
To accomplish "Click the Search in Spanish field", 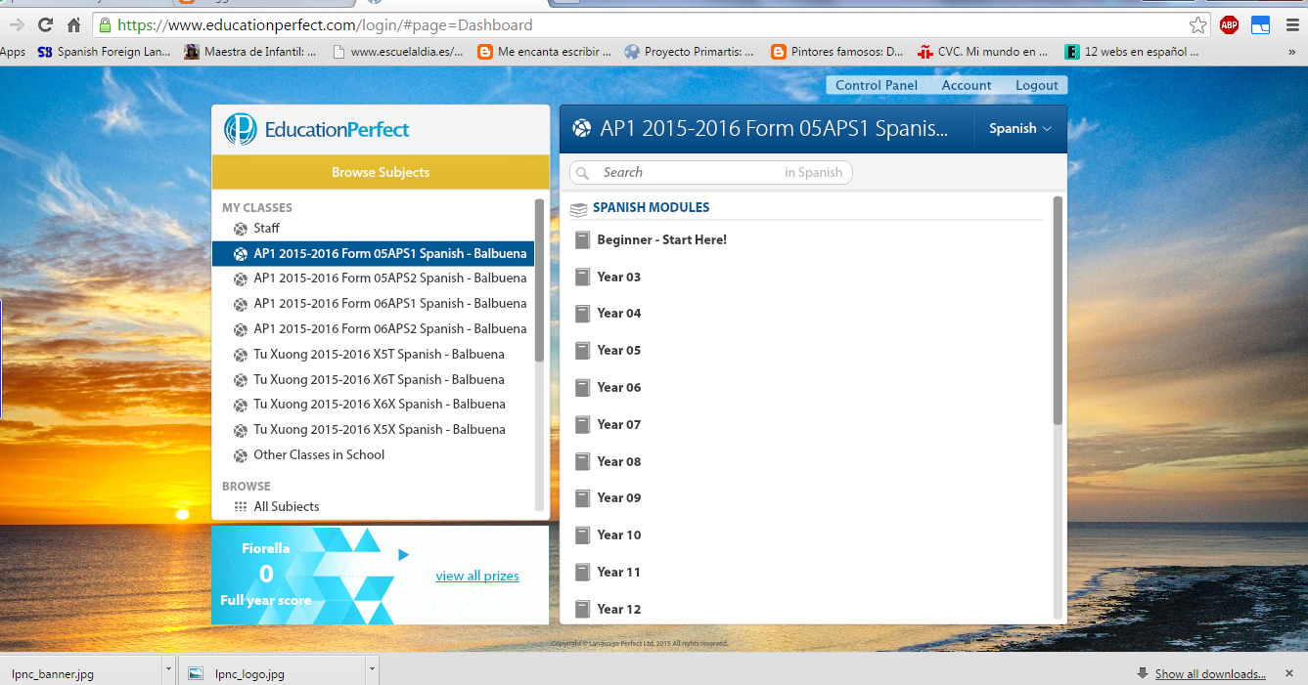I will (x=711, y=173).
